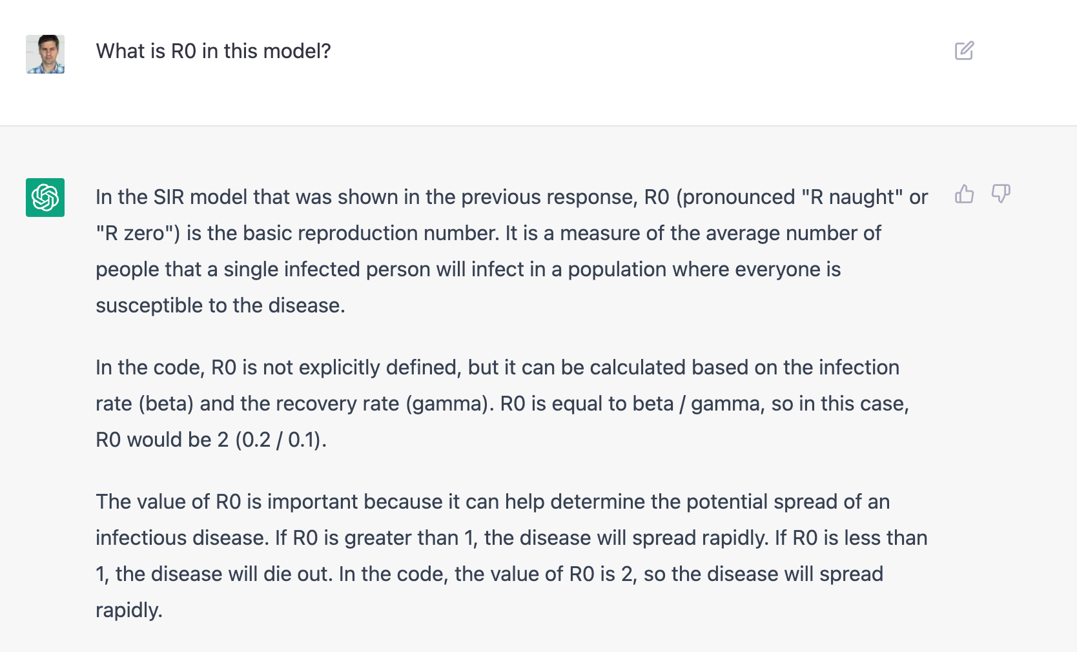Edit the "What is R0" message
Image resolution: width=1077 pixels, height=652 pixels.
(x=964, y=50)
